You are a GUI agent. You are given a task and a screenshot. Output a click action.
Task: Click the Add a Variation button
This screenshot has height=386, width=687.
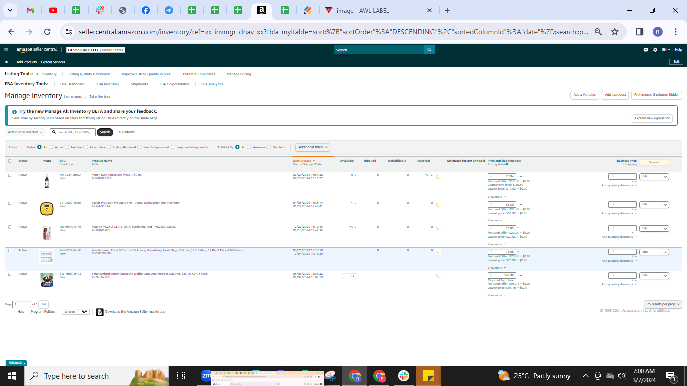click(585, 95)
